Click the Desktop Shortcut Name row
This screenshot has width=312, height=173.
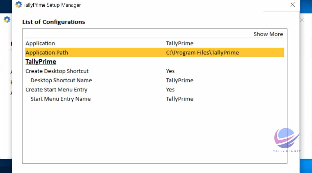(x=61, y=80)
